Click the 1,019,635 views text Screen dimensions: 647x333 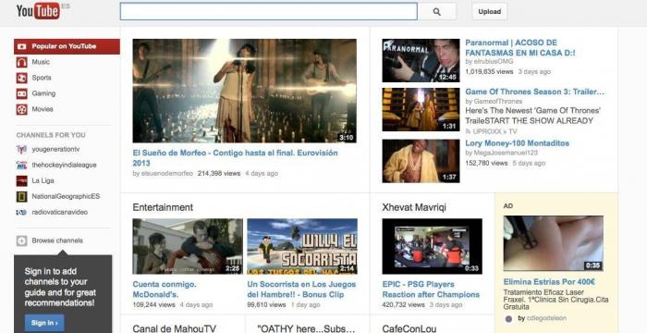click(x=489, y=71)
